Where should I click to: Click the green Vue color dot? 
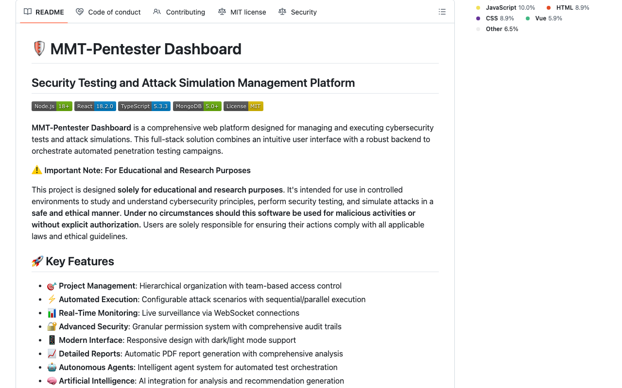tap(528, 18)
